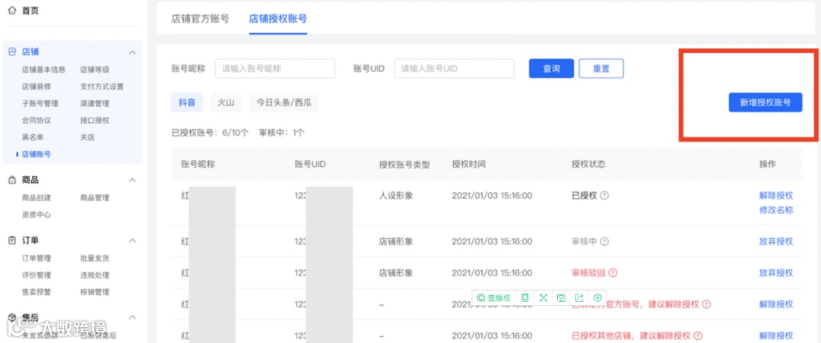Click help icon on the official-account warning row
Image resolution: width=821 pixels, height=343 pixels.
point(707,304)
